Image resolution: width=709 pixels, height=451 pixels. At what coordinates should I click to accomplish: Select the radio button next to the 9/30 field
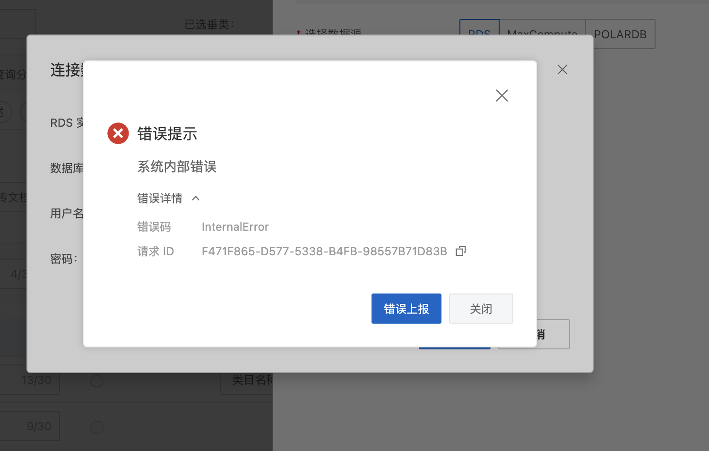click(97, 427)
